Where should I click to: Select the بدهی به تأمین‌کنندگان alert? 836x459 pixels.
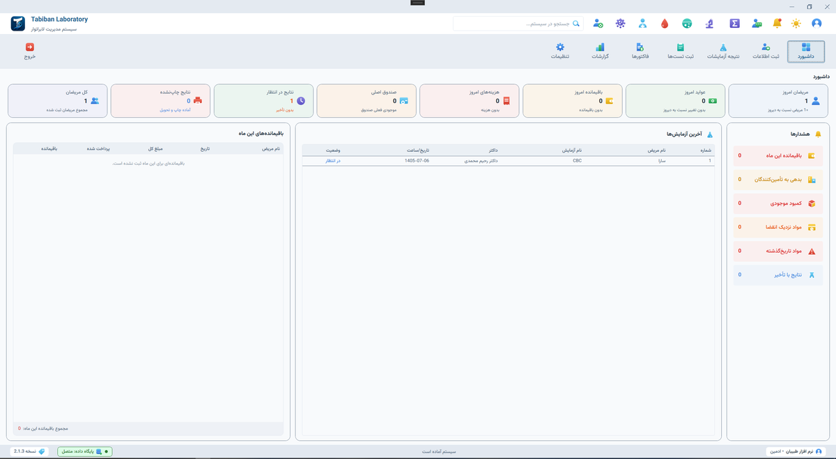point(777,180)
